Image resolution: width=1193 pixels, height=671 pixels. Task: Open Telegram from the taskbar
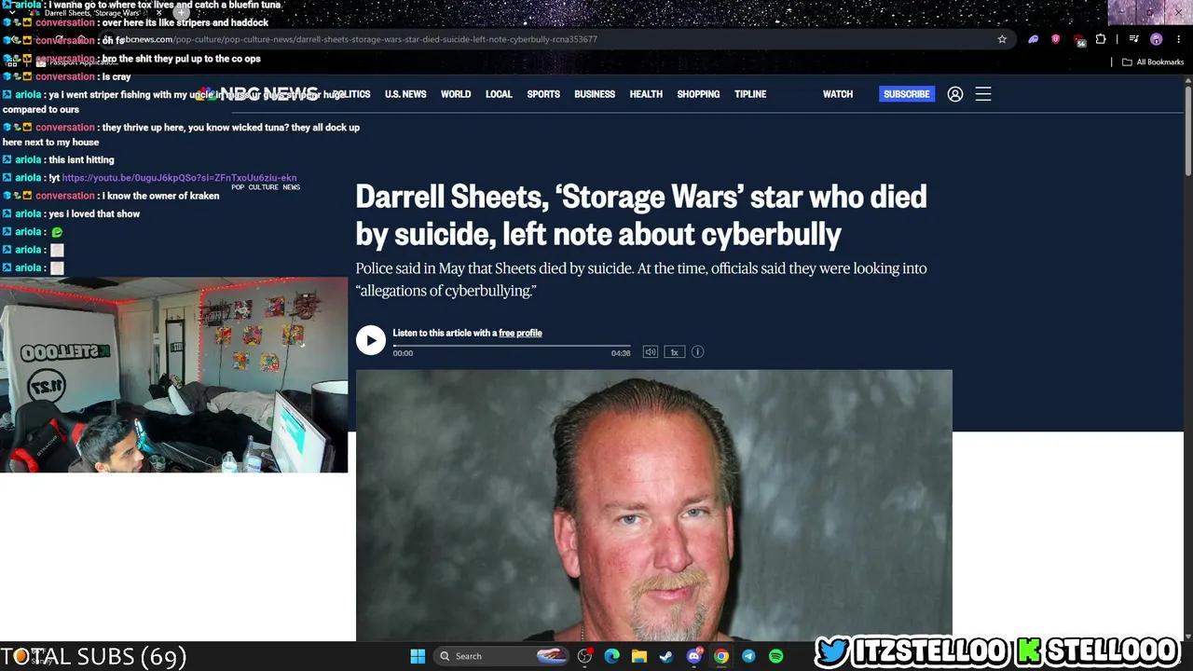click(x=748, y=656)
